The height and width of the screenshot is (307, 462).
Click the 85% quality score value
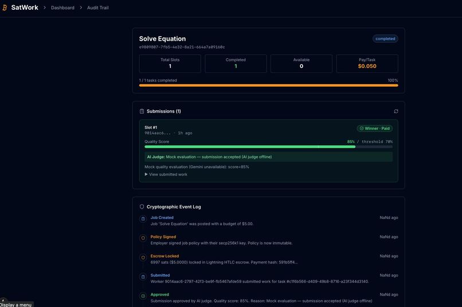351,142
